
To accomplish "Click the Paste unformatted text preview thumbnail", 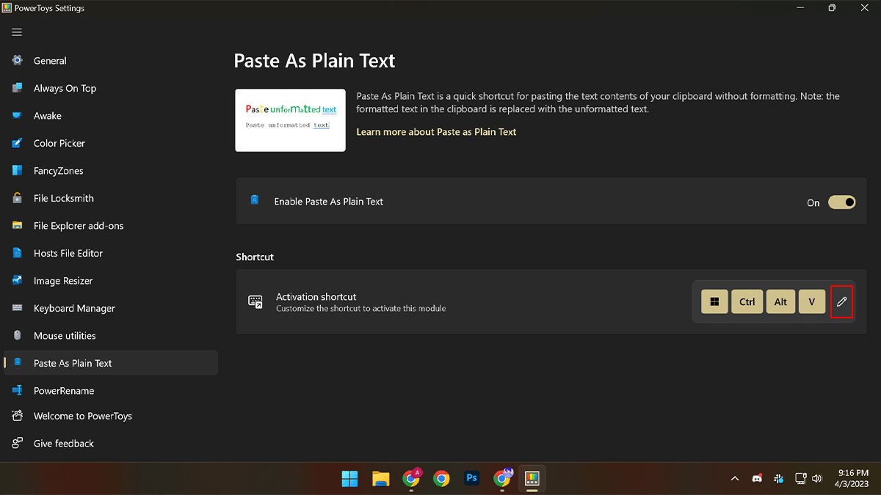I will 290,120.
